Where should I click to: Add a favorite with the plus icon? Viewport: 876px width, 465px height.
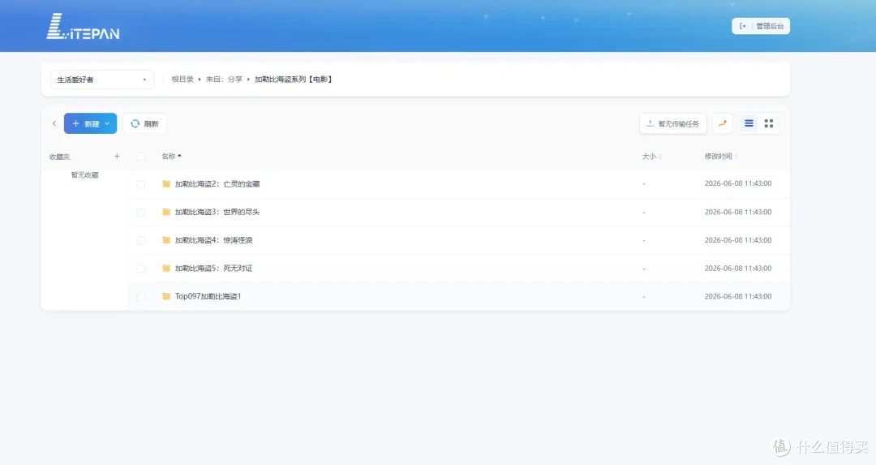pyautogui.click(x=117, y=157)
